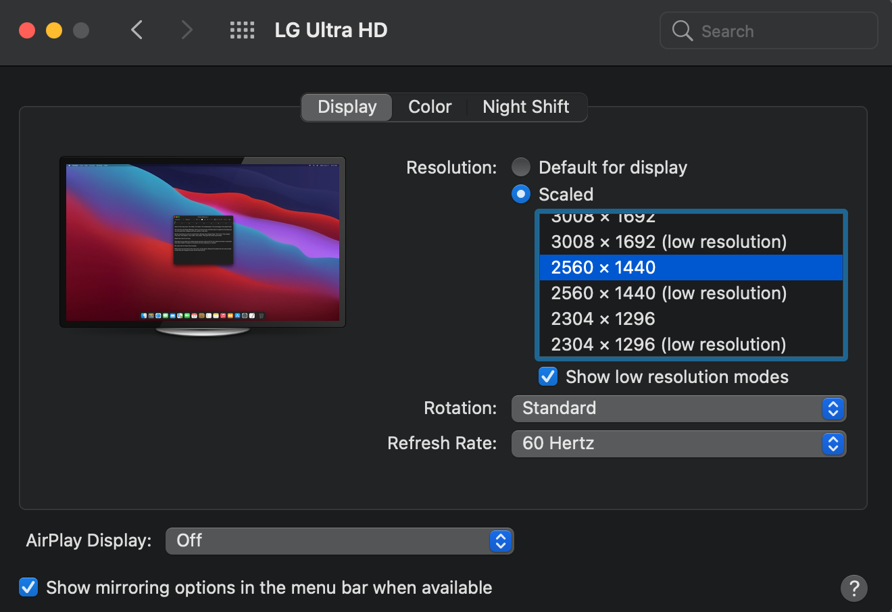Choose the 2304 × 1296 resolution
Image resolution: width=892 pixels, height=612 pixels.
tap(691, 319)
